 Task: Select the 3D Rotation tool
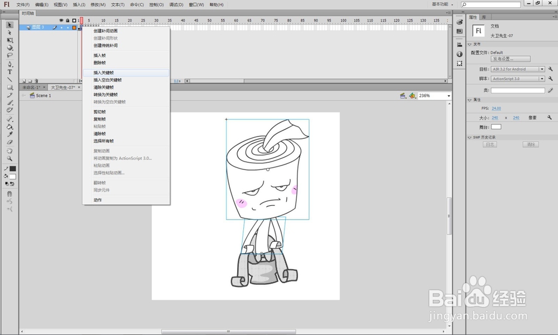coord(9,47)
